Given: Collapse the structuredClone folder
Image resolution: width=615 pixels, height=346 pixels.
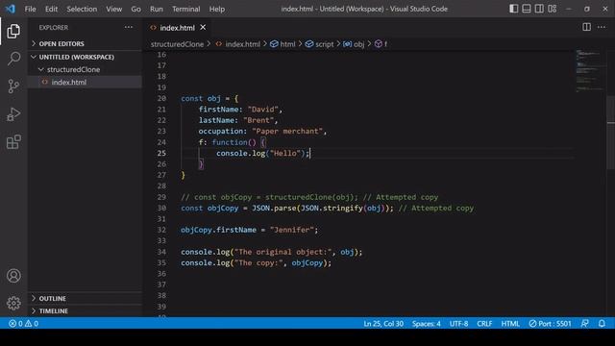Looking at the screenshot, I should tap(85, 69).
